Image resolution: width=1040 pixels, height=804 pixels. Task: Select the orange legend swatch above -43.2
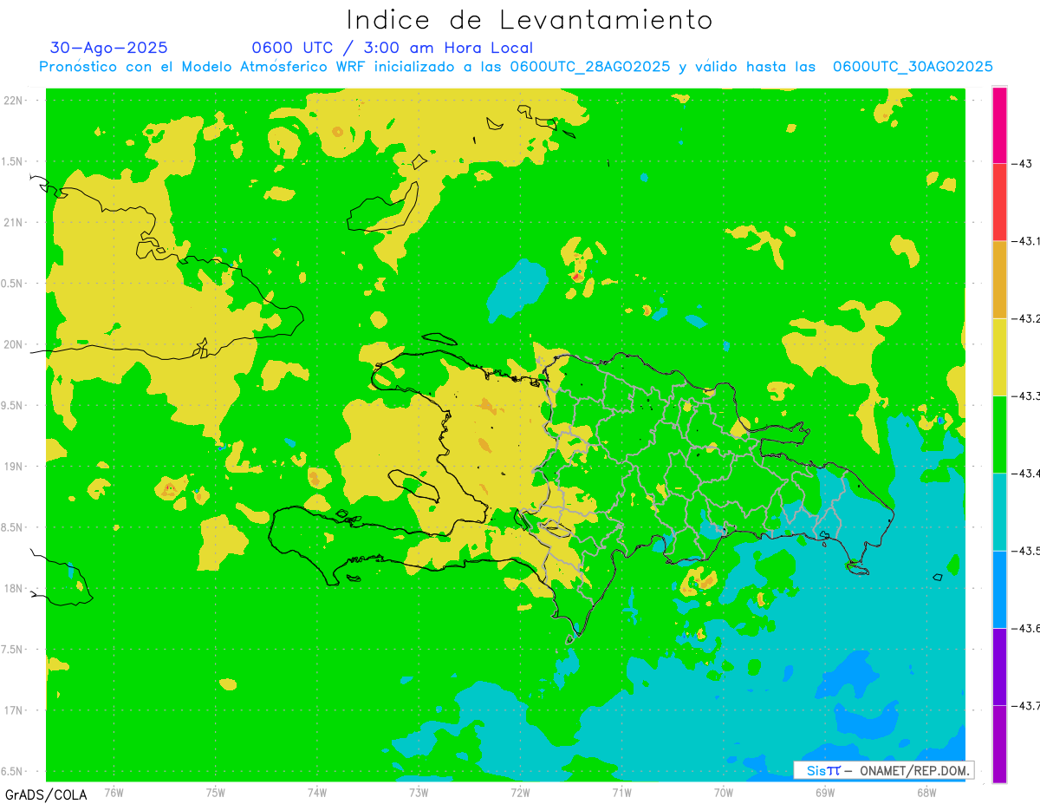pyautogui.click(x=999, y=279)
